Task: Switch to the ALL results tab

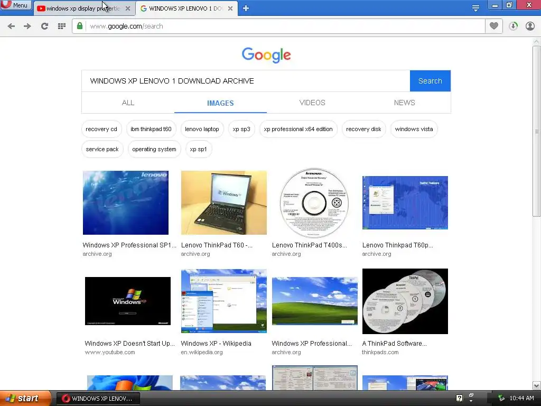Action: tap(128, 103)
